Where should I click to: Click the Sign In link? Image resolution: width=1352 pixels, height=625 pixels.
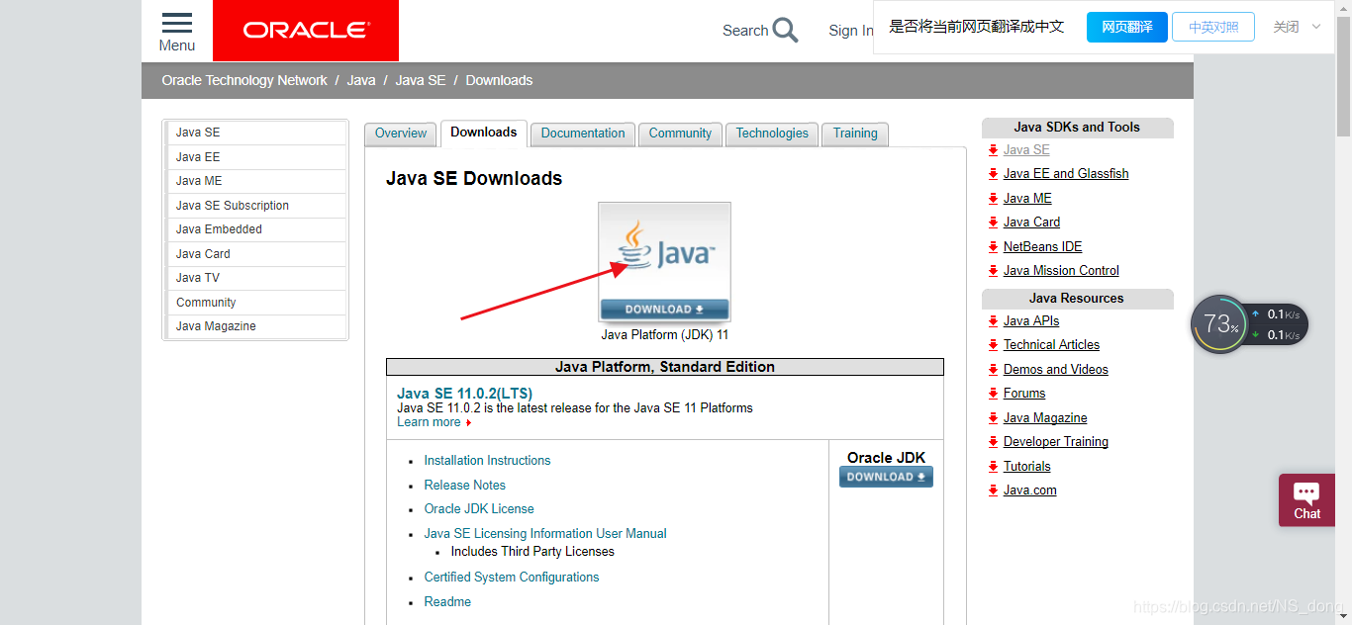coord(850,31)
